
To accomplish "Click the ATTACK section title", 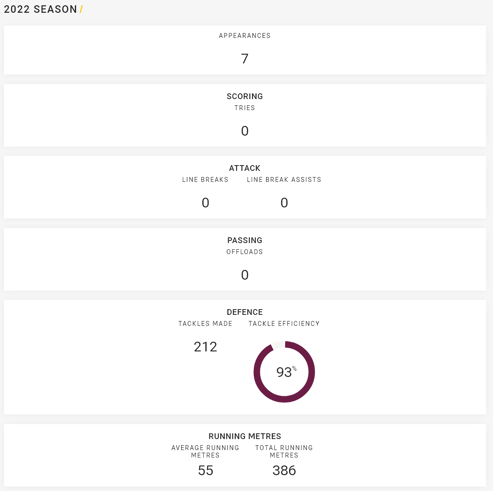I will tap(245, 168).
